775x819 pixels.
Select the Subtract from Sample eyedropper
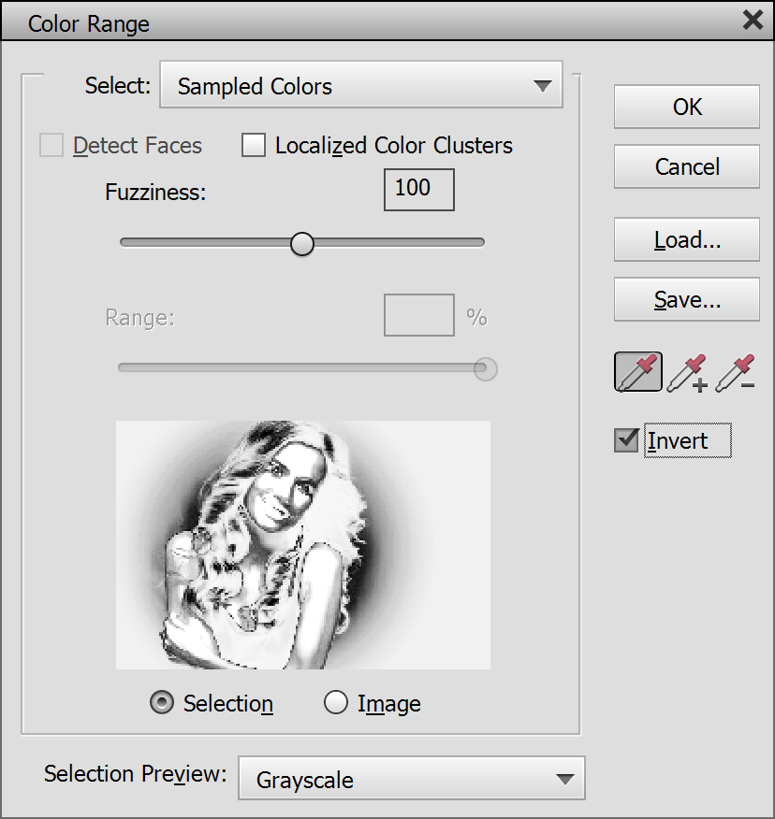pos(735,372)
